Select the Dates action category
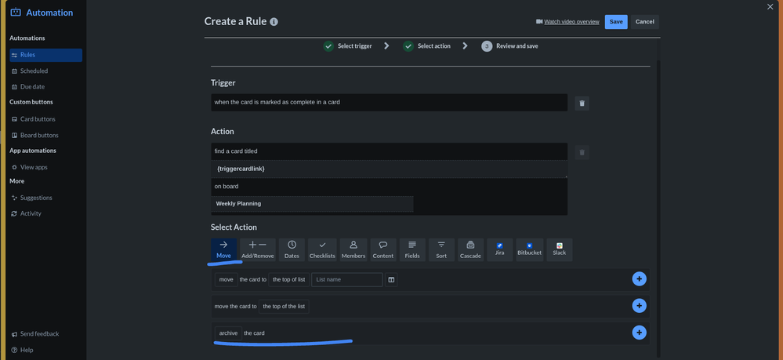Screen dimensions: 783x360 pyautogui.click(x=292, y=249)
